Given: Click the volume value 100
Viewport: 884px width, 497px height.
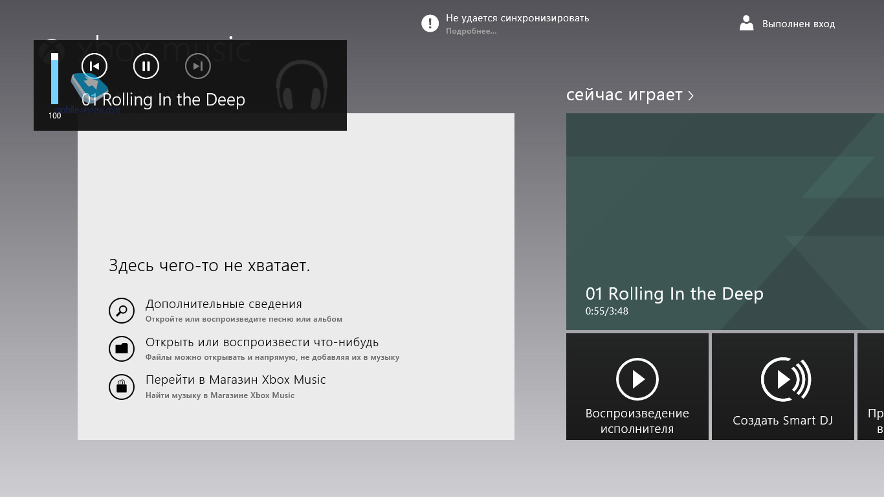Looking at the screenshot, I should 55,116.
